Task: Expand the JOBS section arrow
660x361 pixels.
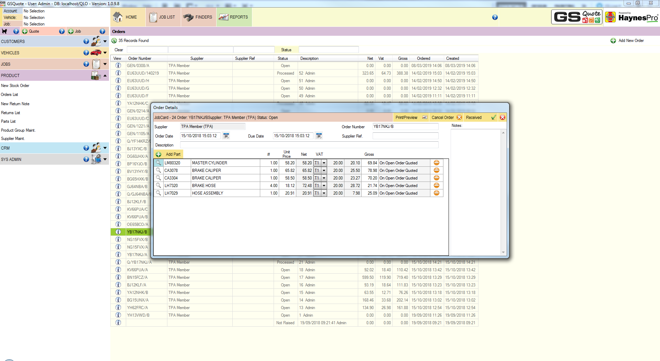Action: pyautogui.click(x=105, y=64)
